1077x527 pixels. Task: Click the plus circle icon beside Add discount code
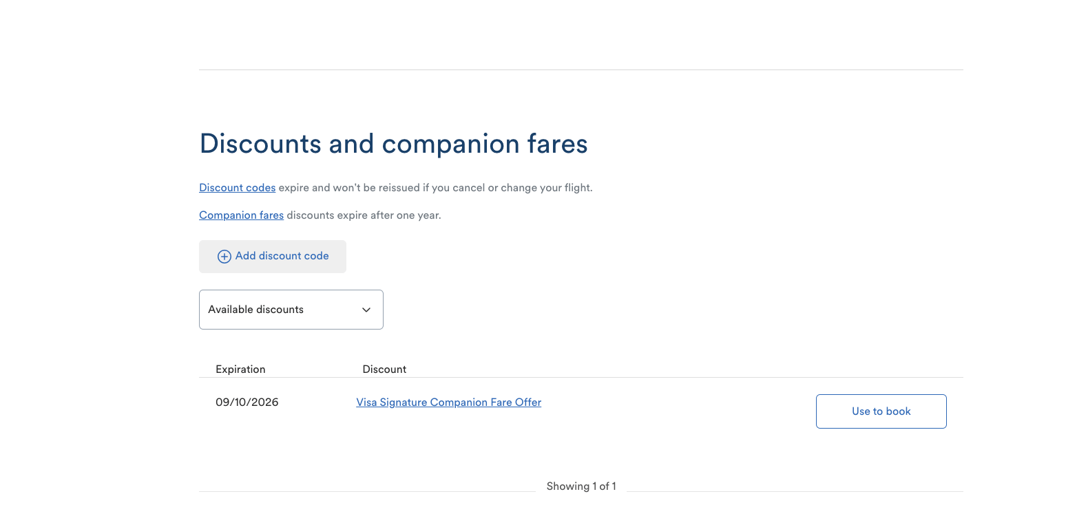(x=224, y=257)
